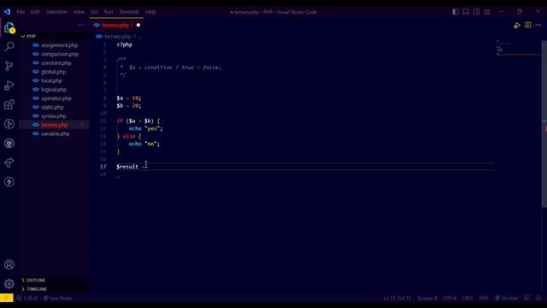Open the GitHub view in activity bar
547x308 pixels.
click(9, 143)
